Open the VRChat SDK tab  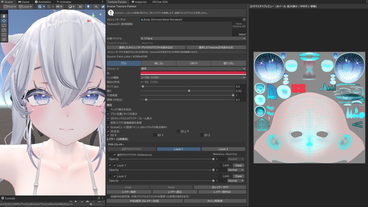160,2
